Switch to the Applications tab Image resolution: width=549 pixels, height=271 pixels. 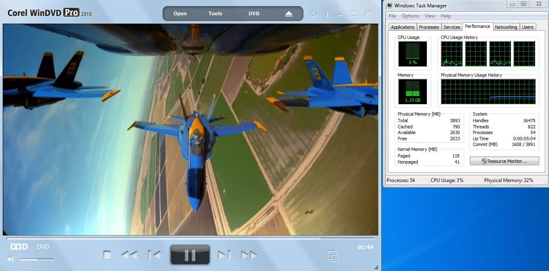(x=403, y=27)
